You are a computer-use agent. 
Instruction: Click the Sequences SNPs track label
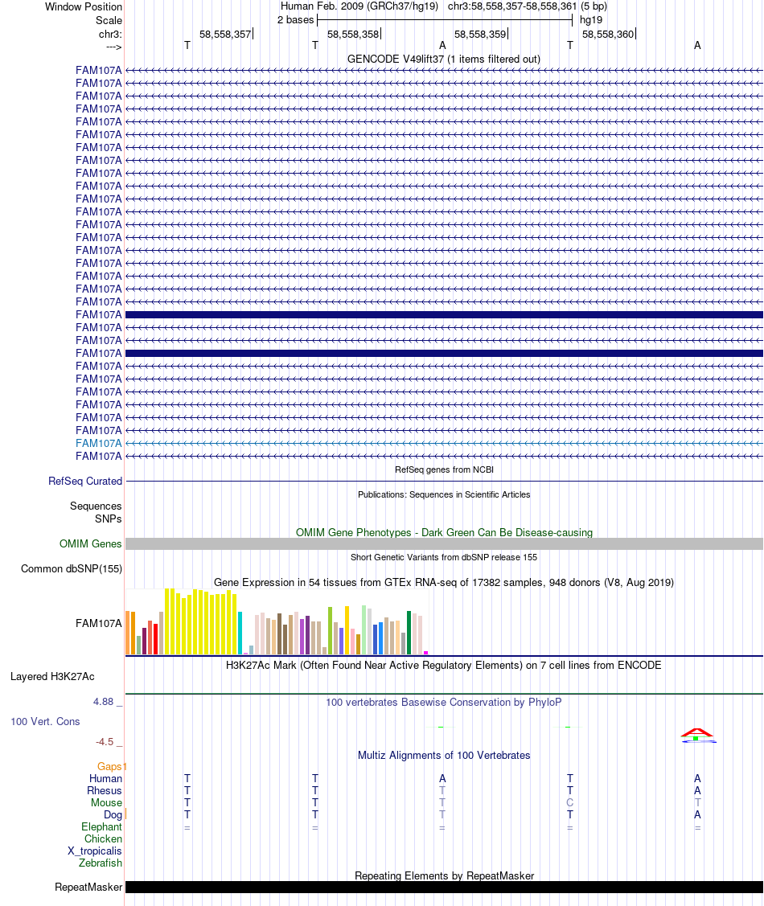[96, 512]
